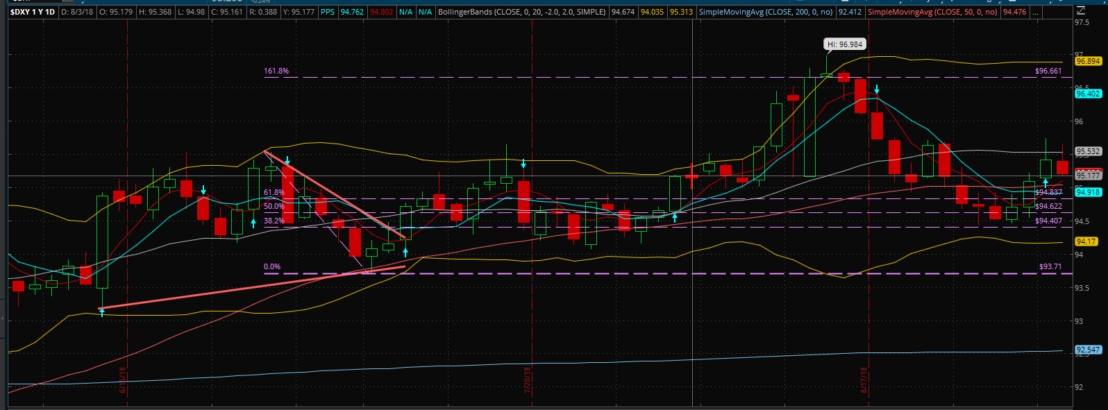The width and height of the screenshot is (1108, 410).
Task: Click the 200 SMA value 92.412
Action: [850, 12]
